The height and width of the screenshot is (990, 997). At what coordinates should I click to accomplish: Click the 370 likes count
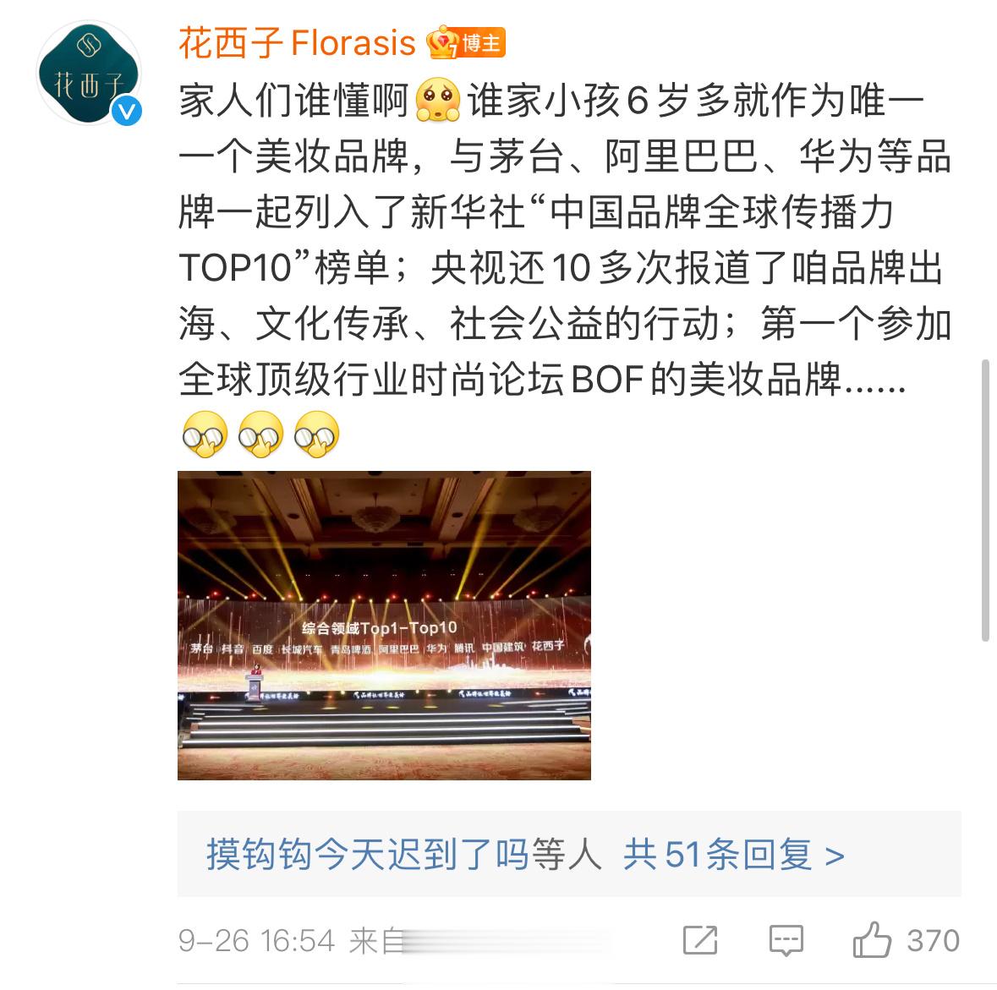click(933, 940)
